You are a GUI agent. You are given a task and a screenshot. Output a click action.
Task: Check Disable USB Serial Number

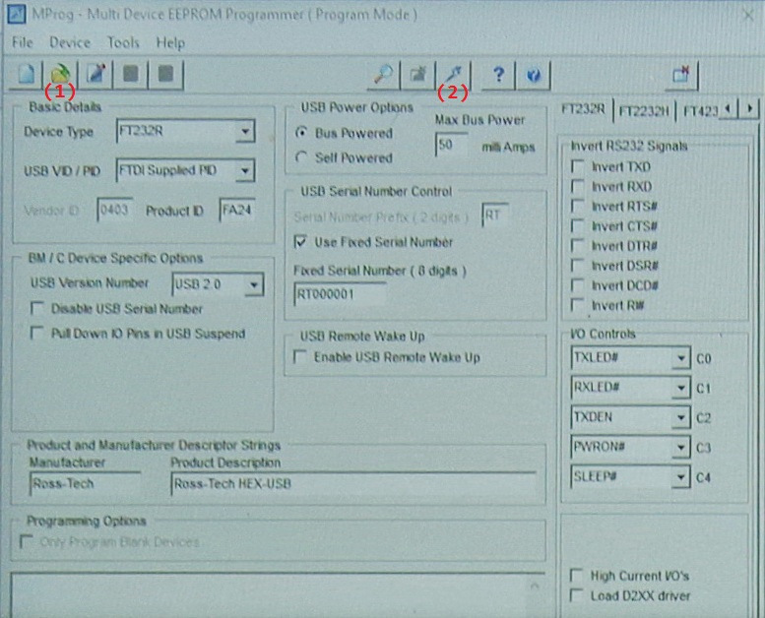(x=37, y=308)
